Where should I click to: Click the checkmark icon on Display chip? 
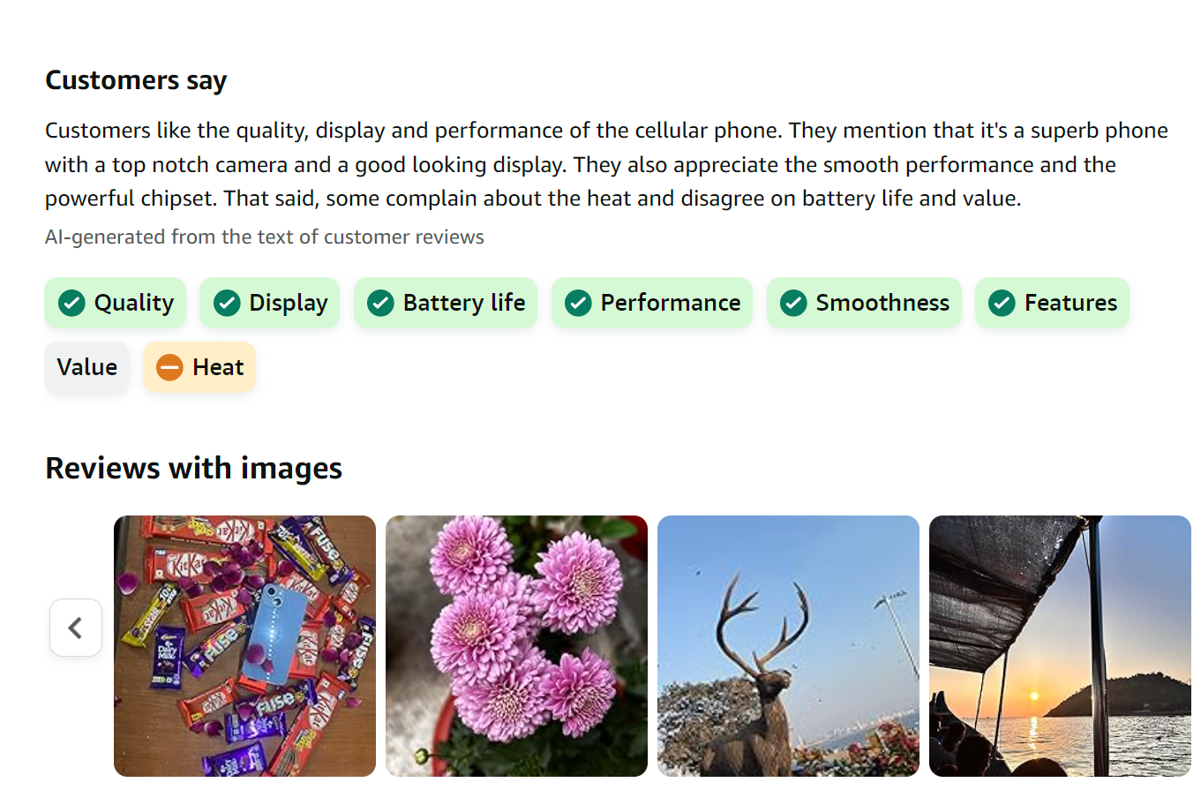pos(227,303)
